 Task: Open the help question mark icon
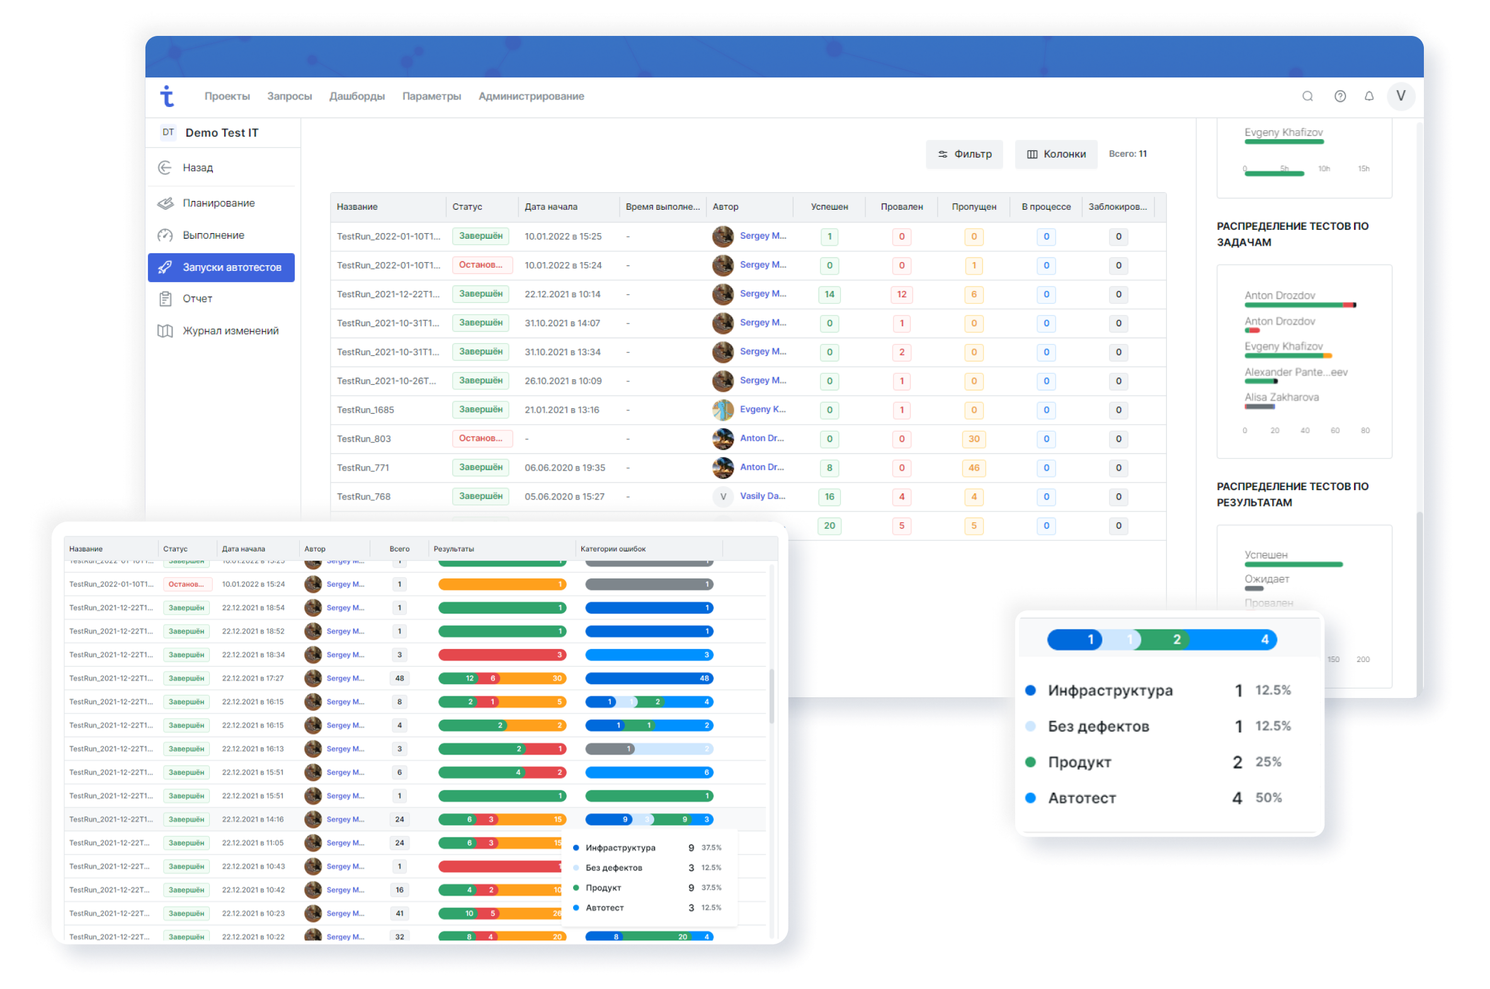click(x=1340, y=96)
